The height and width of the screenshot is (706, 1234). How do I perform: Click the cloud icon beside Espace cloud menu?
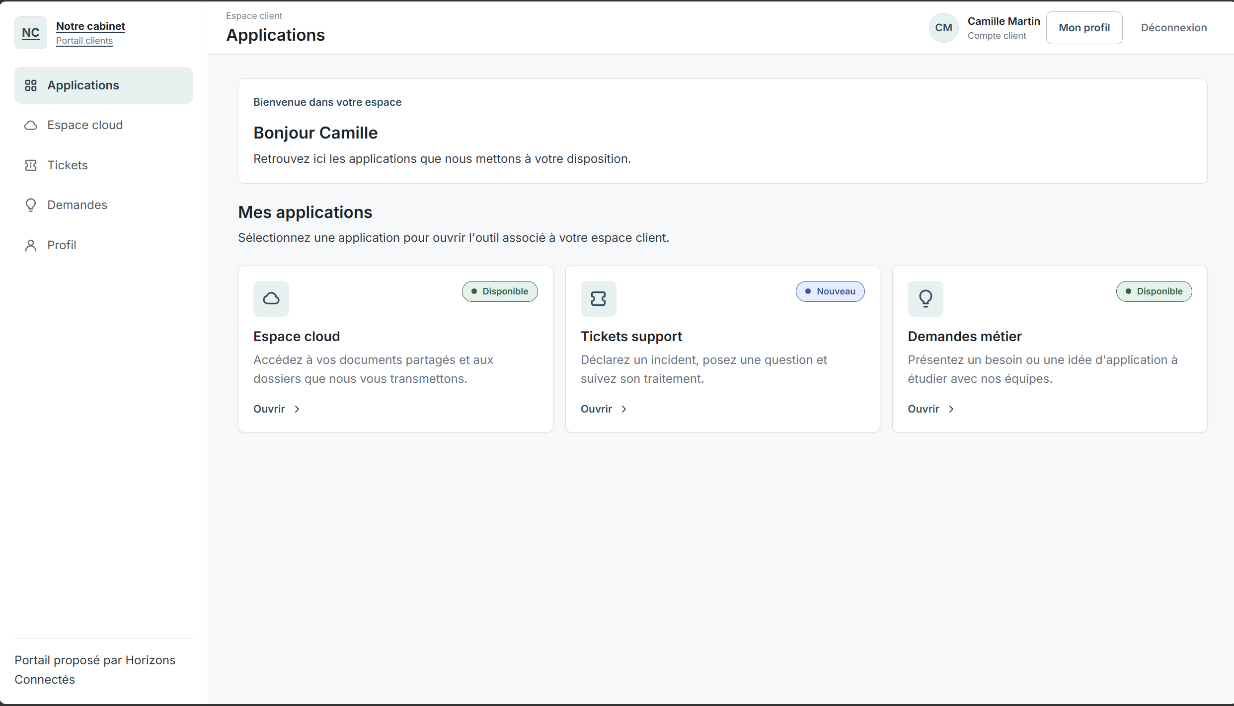pyautogui.click(x=31, y=125)
